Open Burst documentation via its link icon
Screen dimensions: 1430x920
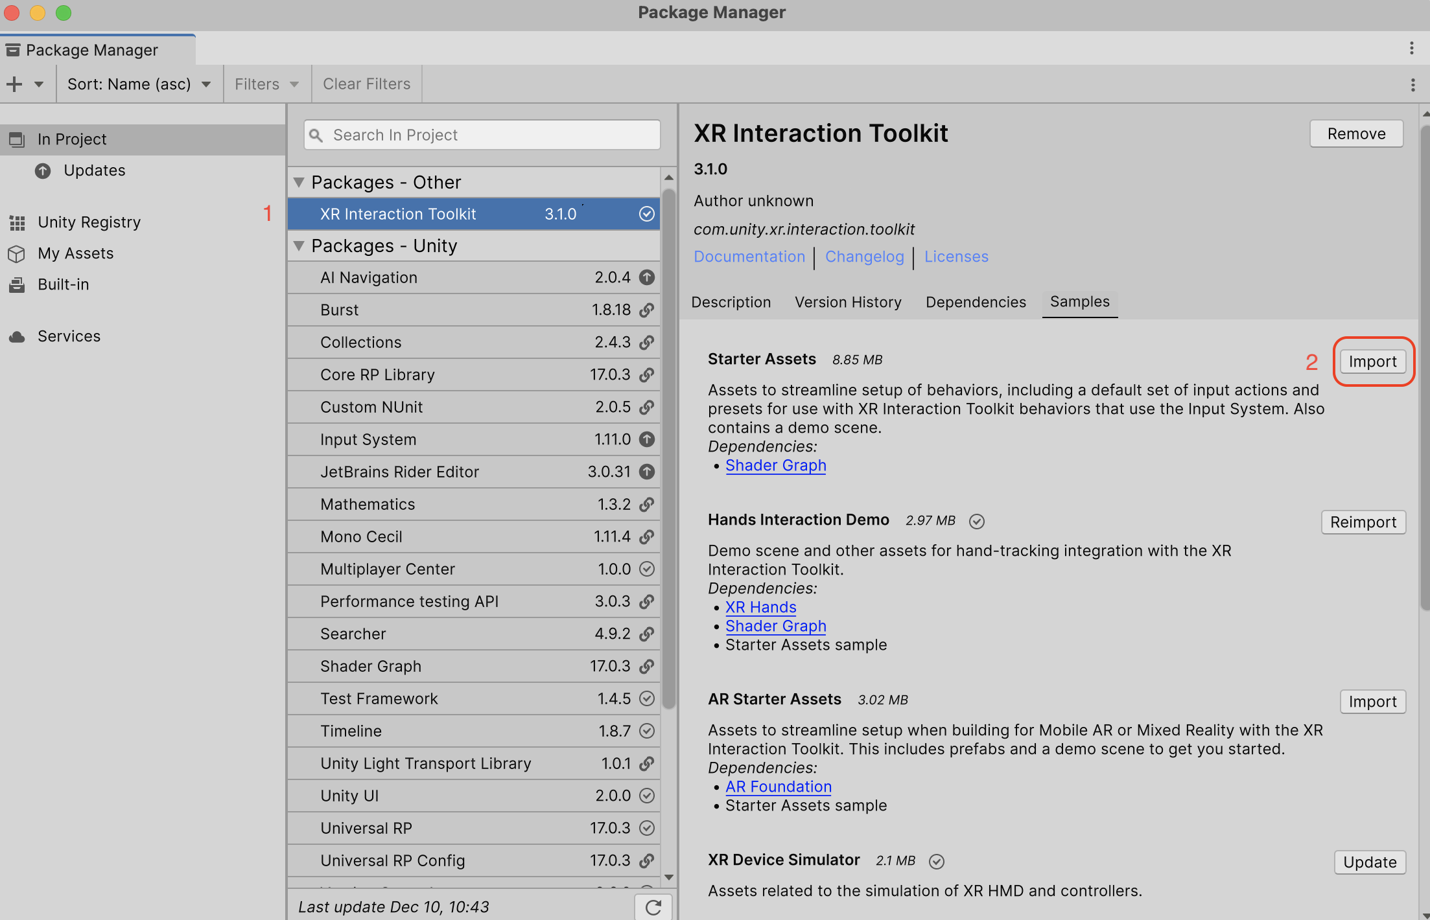[x=646, y=309]
